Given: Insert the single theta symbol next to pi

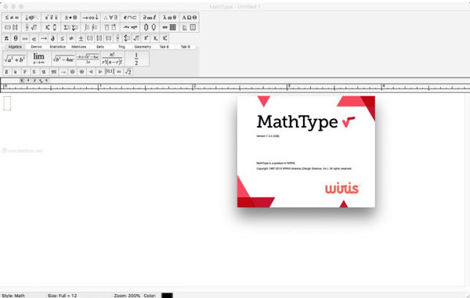Looking at the screenshot, I should 16,38.
